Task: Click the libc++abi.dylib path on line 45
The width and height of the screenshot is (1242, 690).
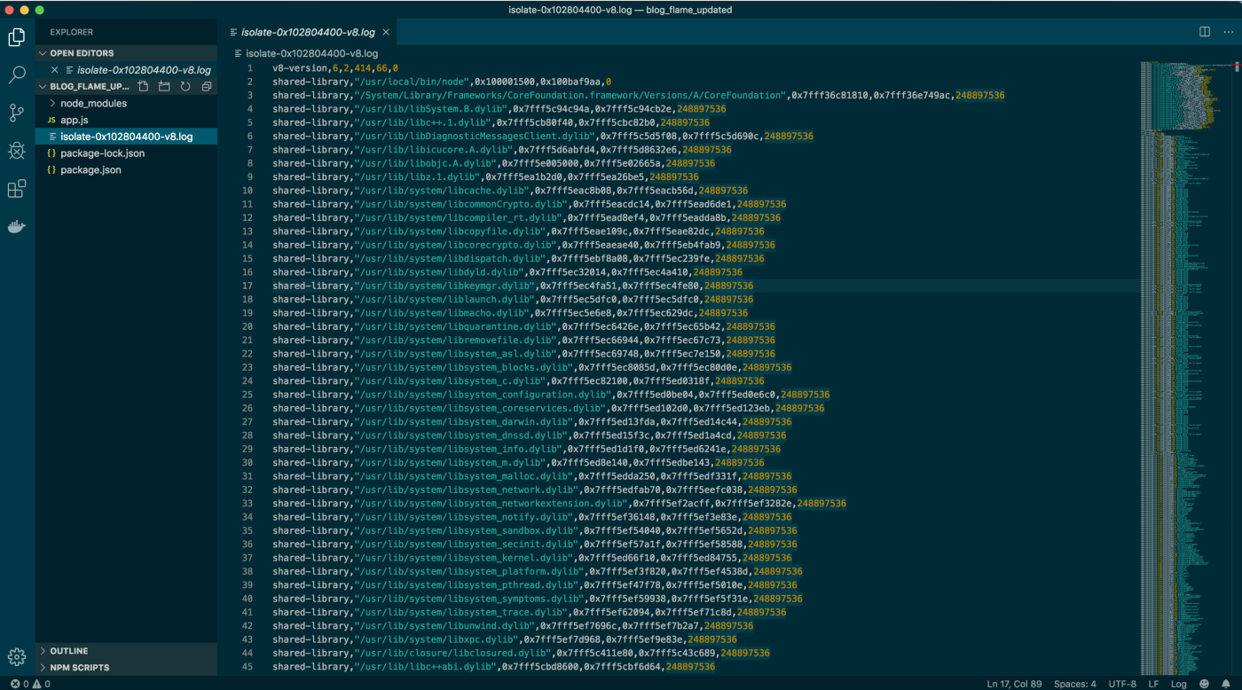Action: tap(425, 667)
